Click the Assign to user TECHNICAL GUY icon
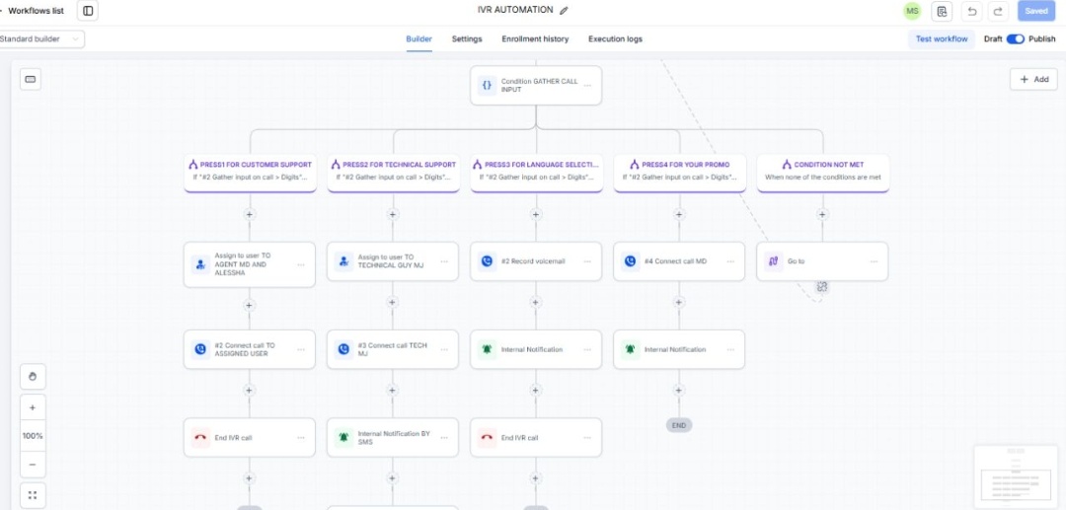This screenshot has height=510, width=1066. 344,260
